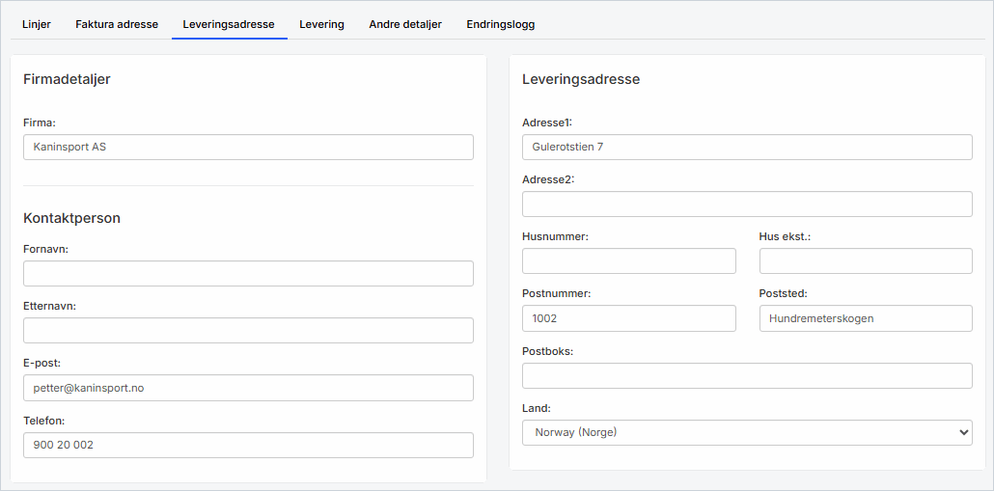Click the Telefon number field
This screenshot has width=994, height=491.
(248, 445)
